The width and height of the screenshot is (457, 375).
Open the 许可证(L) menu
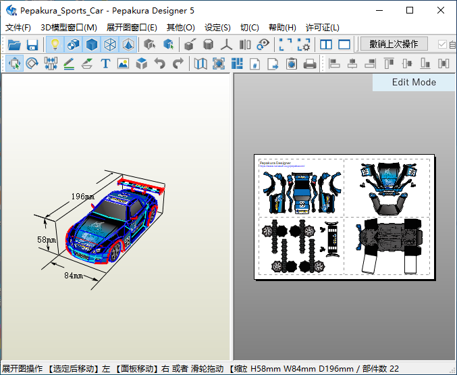click(x=323, y=28)
